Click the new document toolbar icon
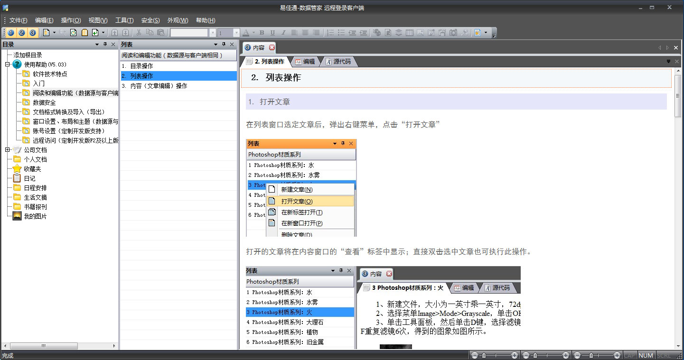Screen dimensions: 684x360 tap(46, 33)
